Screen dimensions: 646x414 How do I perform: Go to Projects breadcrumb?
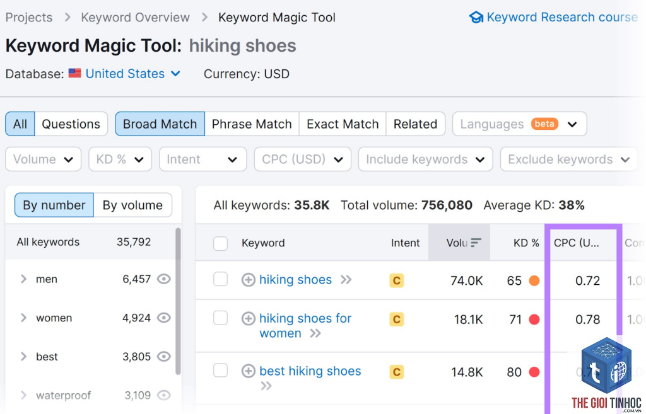click(x=29, y=17)
